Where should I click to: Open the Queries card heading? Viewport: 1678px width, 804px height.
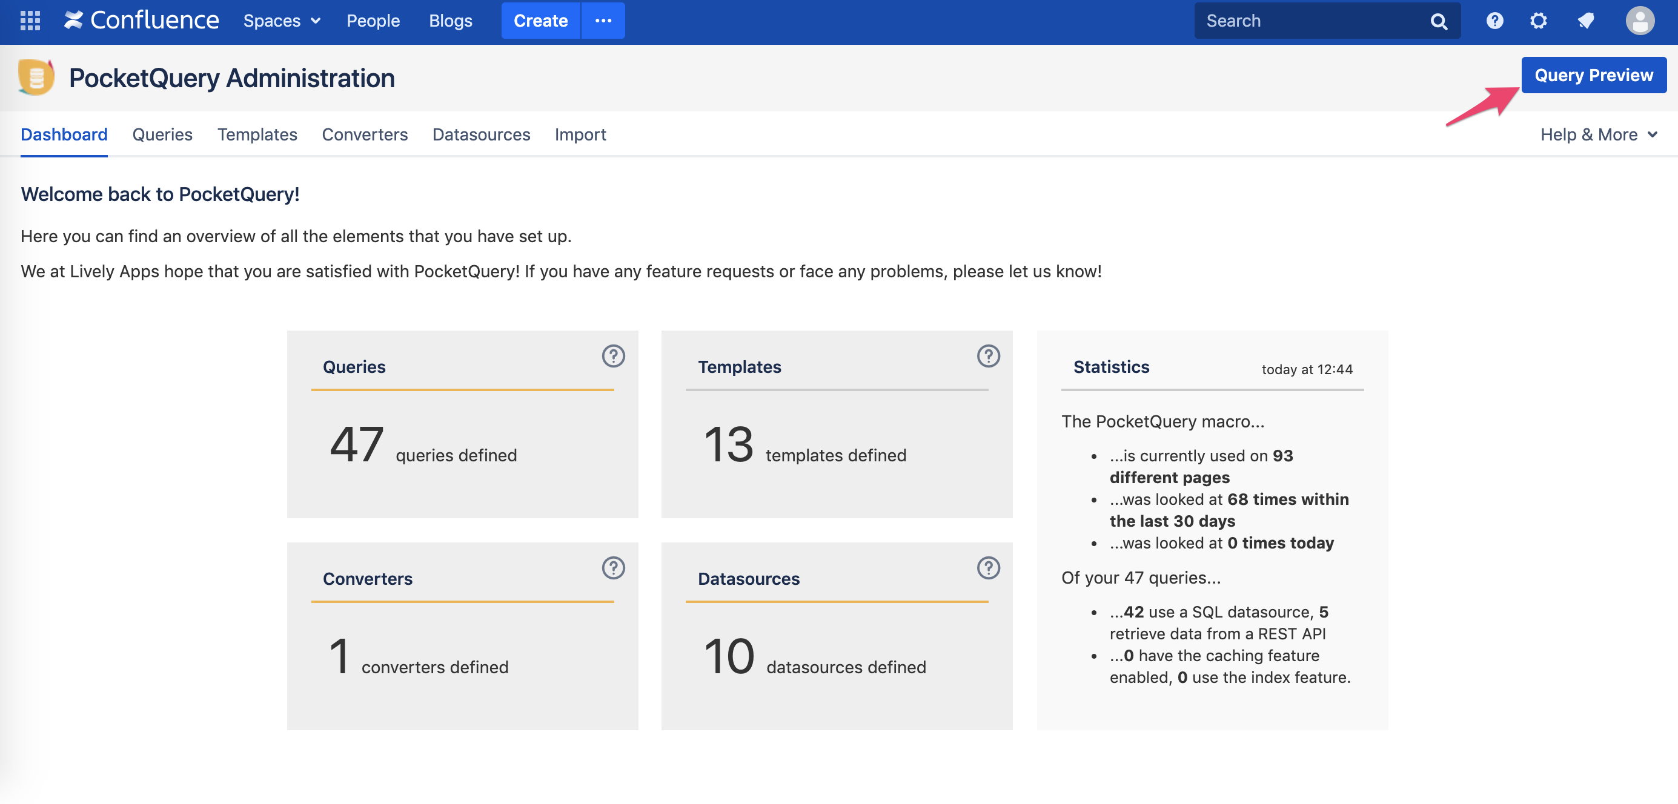tap(354, 366)
